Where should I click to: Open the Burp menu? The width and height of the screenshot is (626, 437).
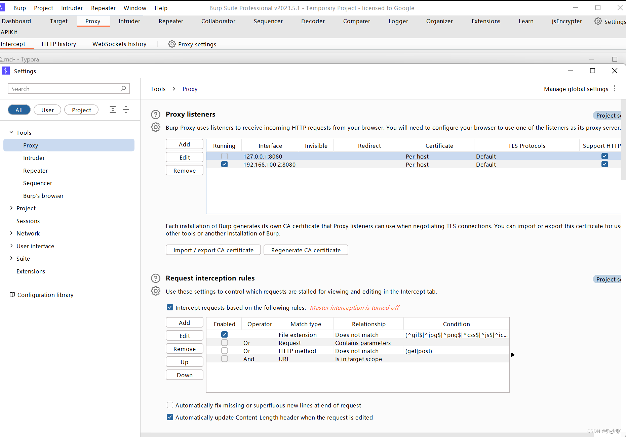[x=19, y=8]
